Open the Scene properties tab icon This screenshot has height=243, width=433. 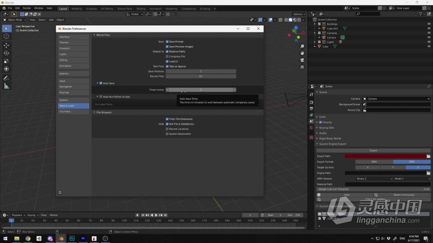(312, 121)
